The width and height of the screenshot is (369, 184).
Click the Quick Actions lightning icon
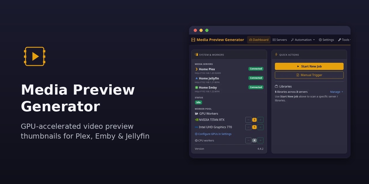pos(276,55)
